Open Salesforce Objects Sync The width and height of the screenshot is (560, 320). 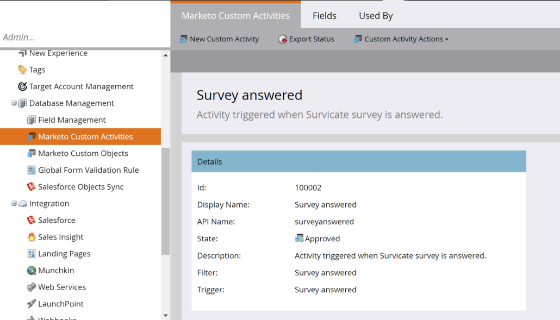coord(80,186)
